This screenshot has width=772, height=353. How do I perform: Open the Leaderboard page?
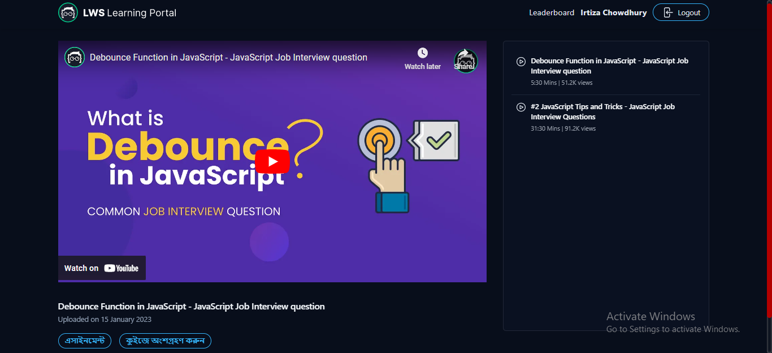point(552,12)
